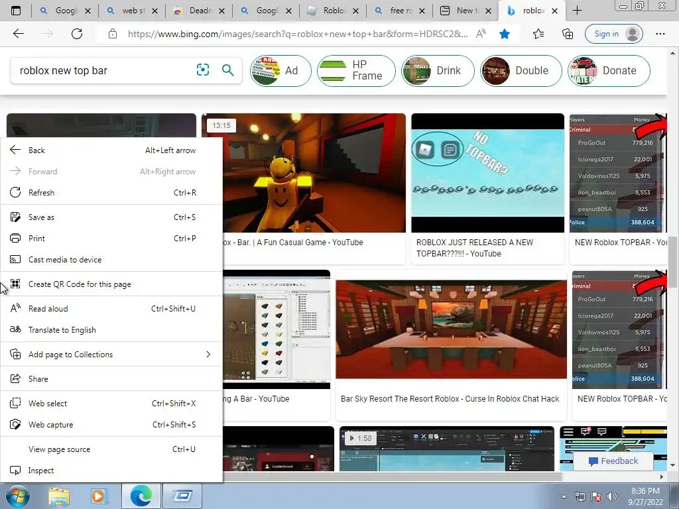Launch Windows Media Player from taskbar
The width and height of the screenshot is (679, 509).
pos(98,496)
